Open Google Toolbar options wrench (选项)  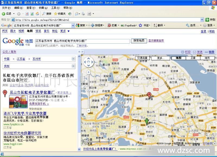click(x=188, y=25)
